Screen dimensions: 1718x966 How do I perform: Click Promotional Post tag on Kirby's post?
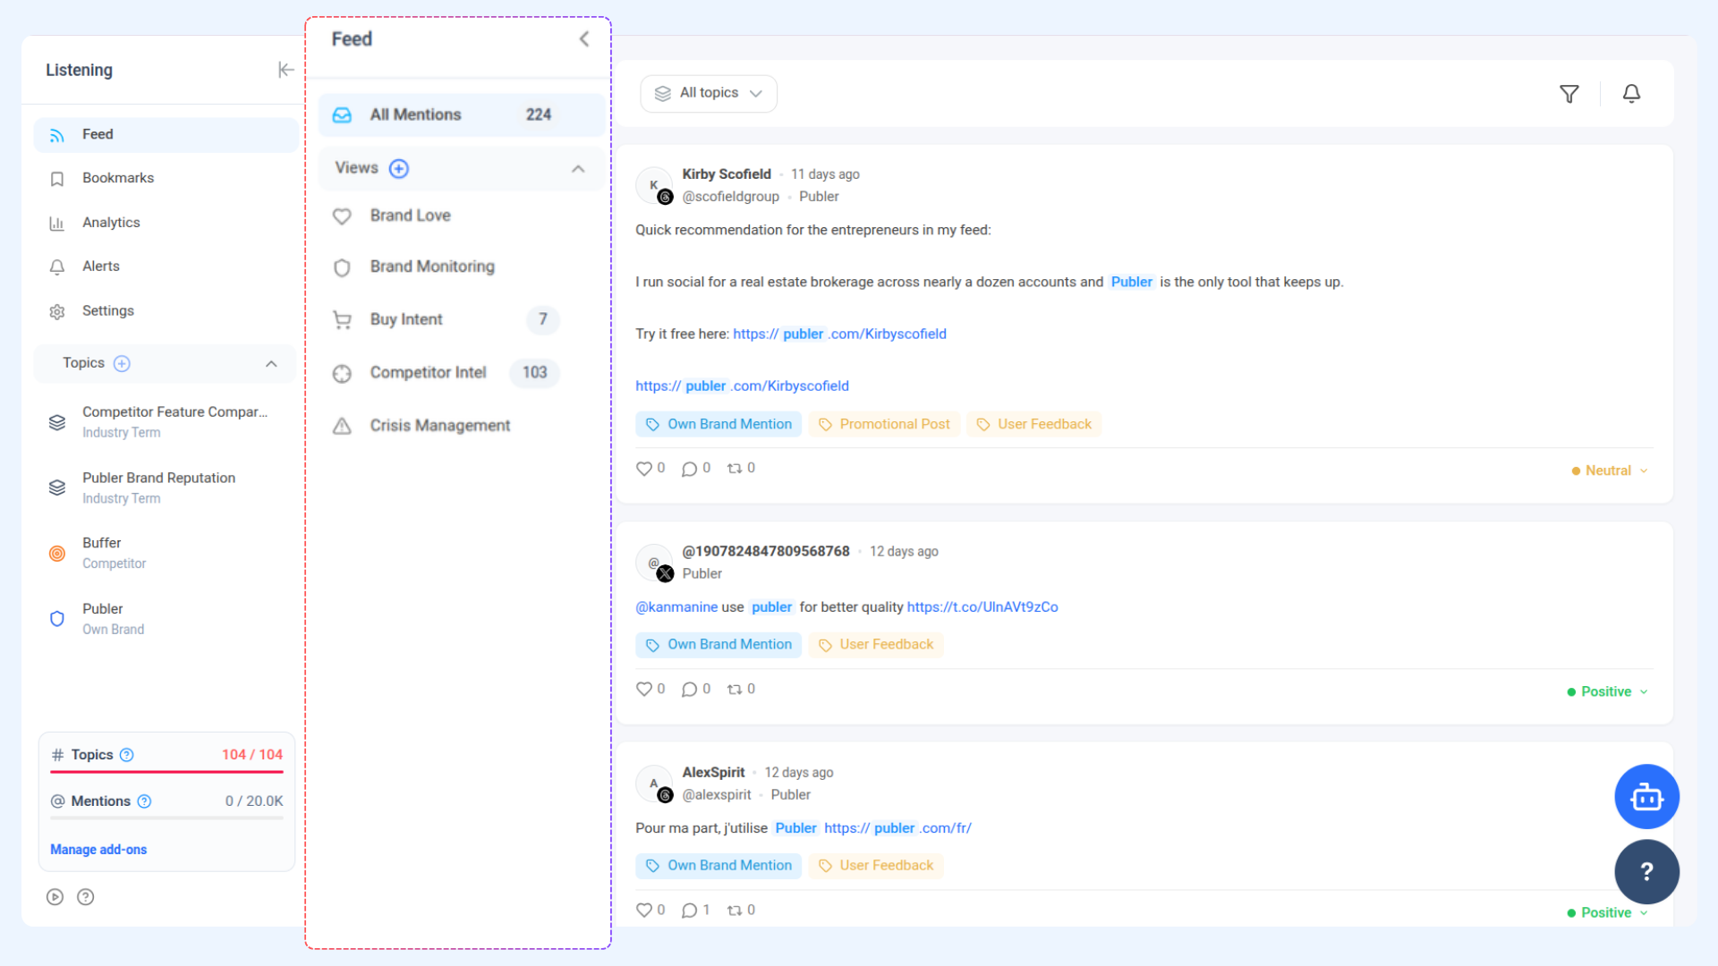pyautogui.click(x=884, y=424)
